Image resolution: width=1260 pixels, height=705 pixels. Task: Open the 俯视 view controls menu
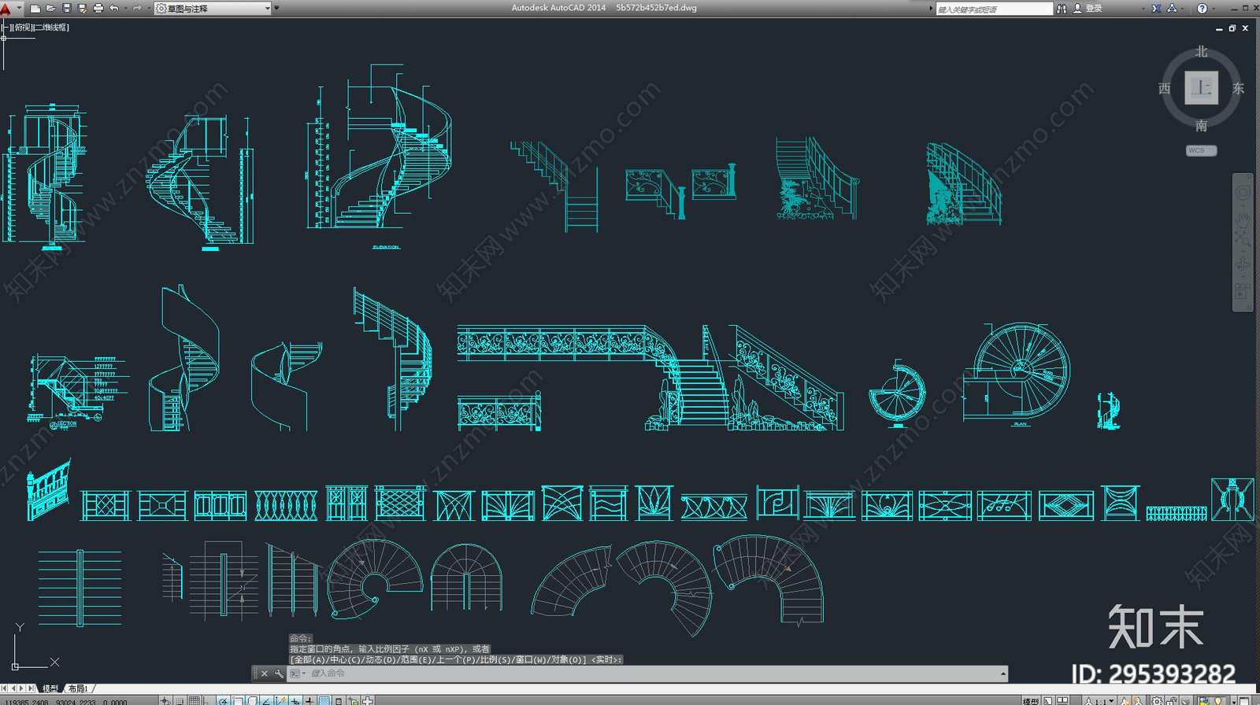[x=24, y=28]
